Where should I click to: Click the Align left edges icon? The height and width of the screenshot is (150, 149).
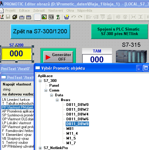[x=89, y=17]
